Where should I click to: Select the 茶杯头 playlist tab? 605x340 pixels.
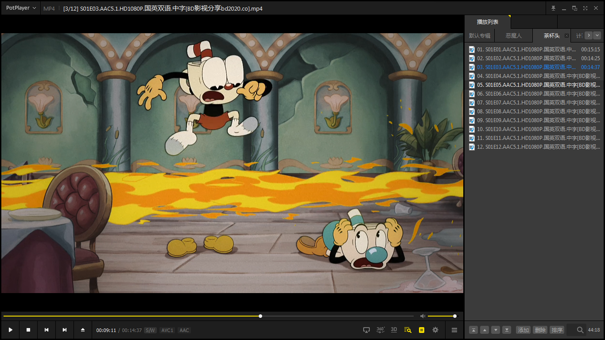click(551, 35)
